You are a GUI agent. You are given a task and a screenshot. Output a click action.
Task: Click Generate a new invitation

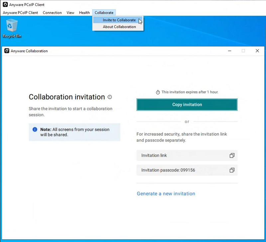(x=166, y=194)
